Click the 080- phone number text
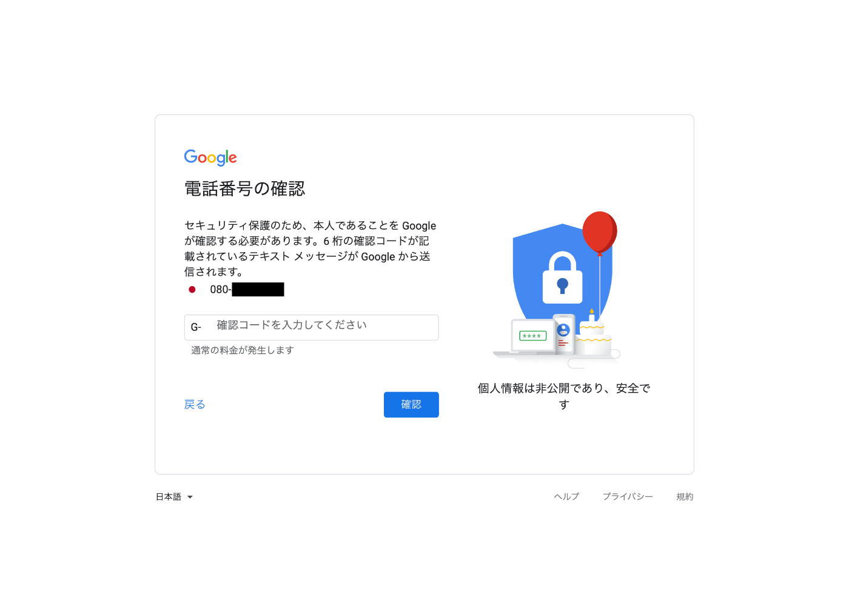This screenshot has width=849, height=589. [x=221, y=290]
